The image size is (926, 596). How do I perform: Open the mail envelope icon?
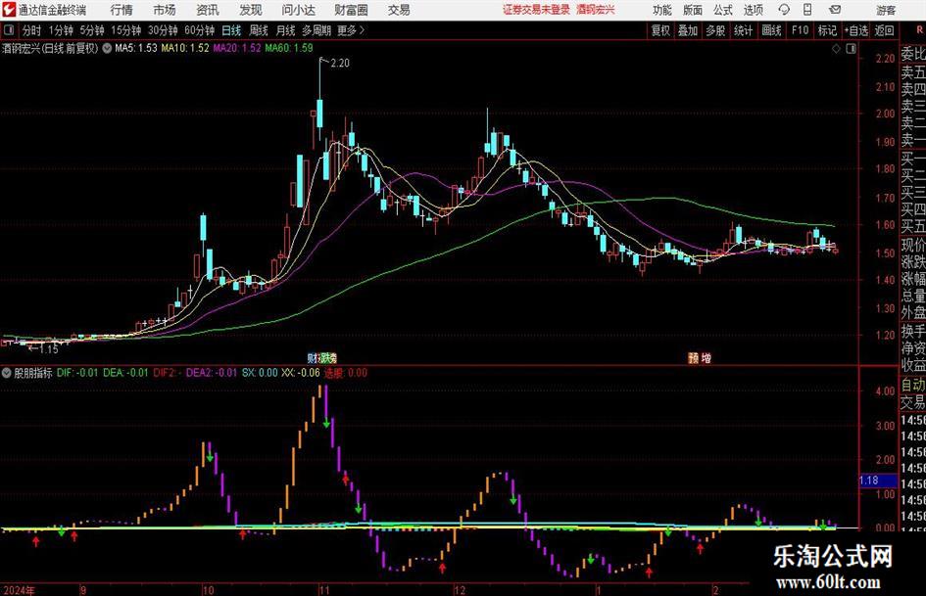coord(835,10)
